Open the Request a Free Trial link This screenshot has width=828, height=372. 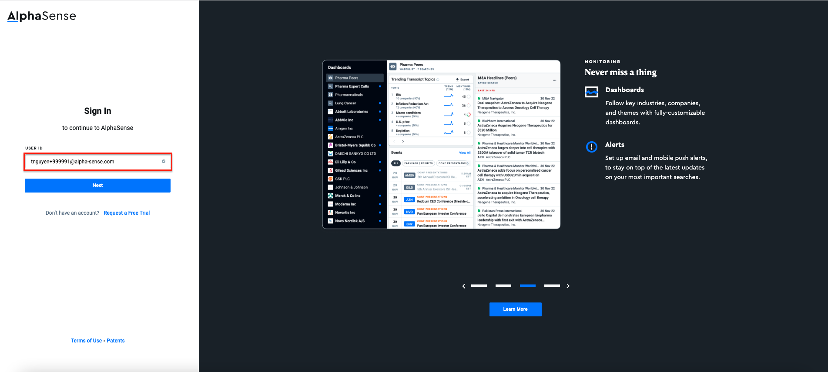pyautogui.click(x=127, y=213)
